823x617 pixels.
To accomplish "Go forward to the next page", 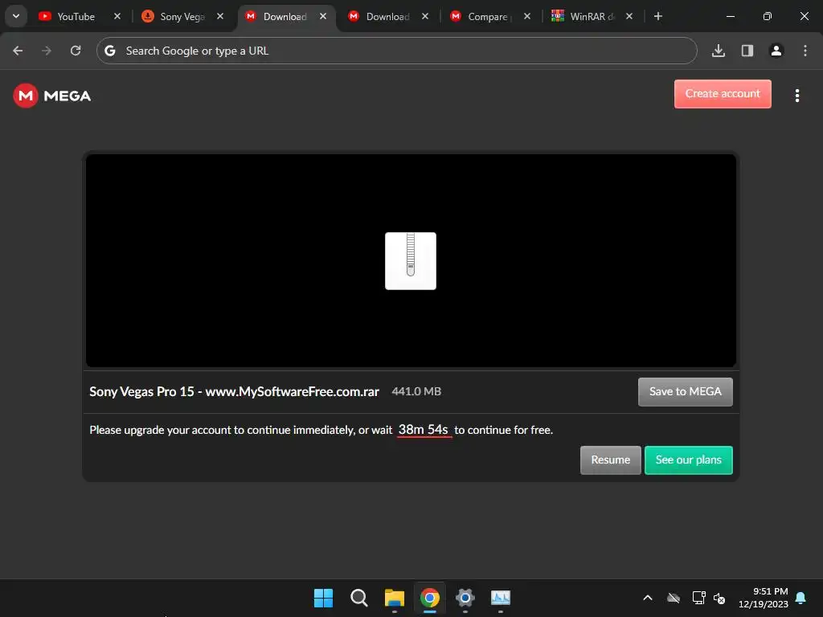I will (x=47, y=51).
